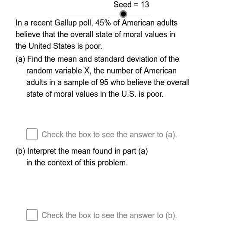This screenshot has width=228, height=250.
Task: Click 'random variable X' in part (a)
Action: click(59, 71)
